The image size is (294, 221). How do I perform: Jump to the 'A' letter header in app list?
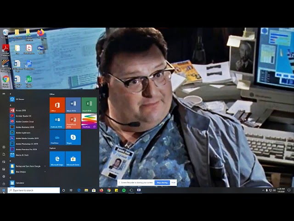click(x=10, y=105)
